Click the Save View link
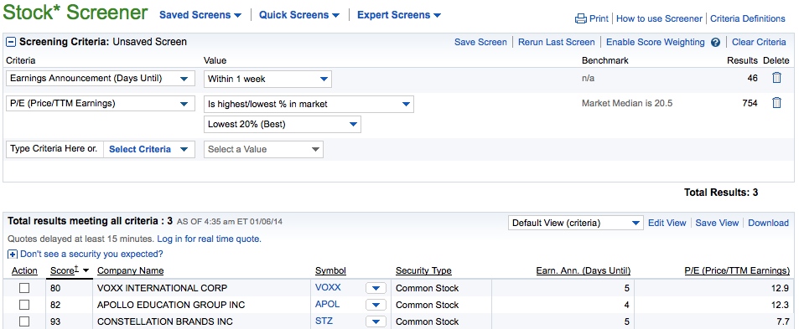The image size is (799, 329). point(717,223)
